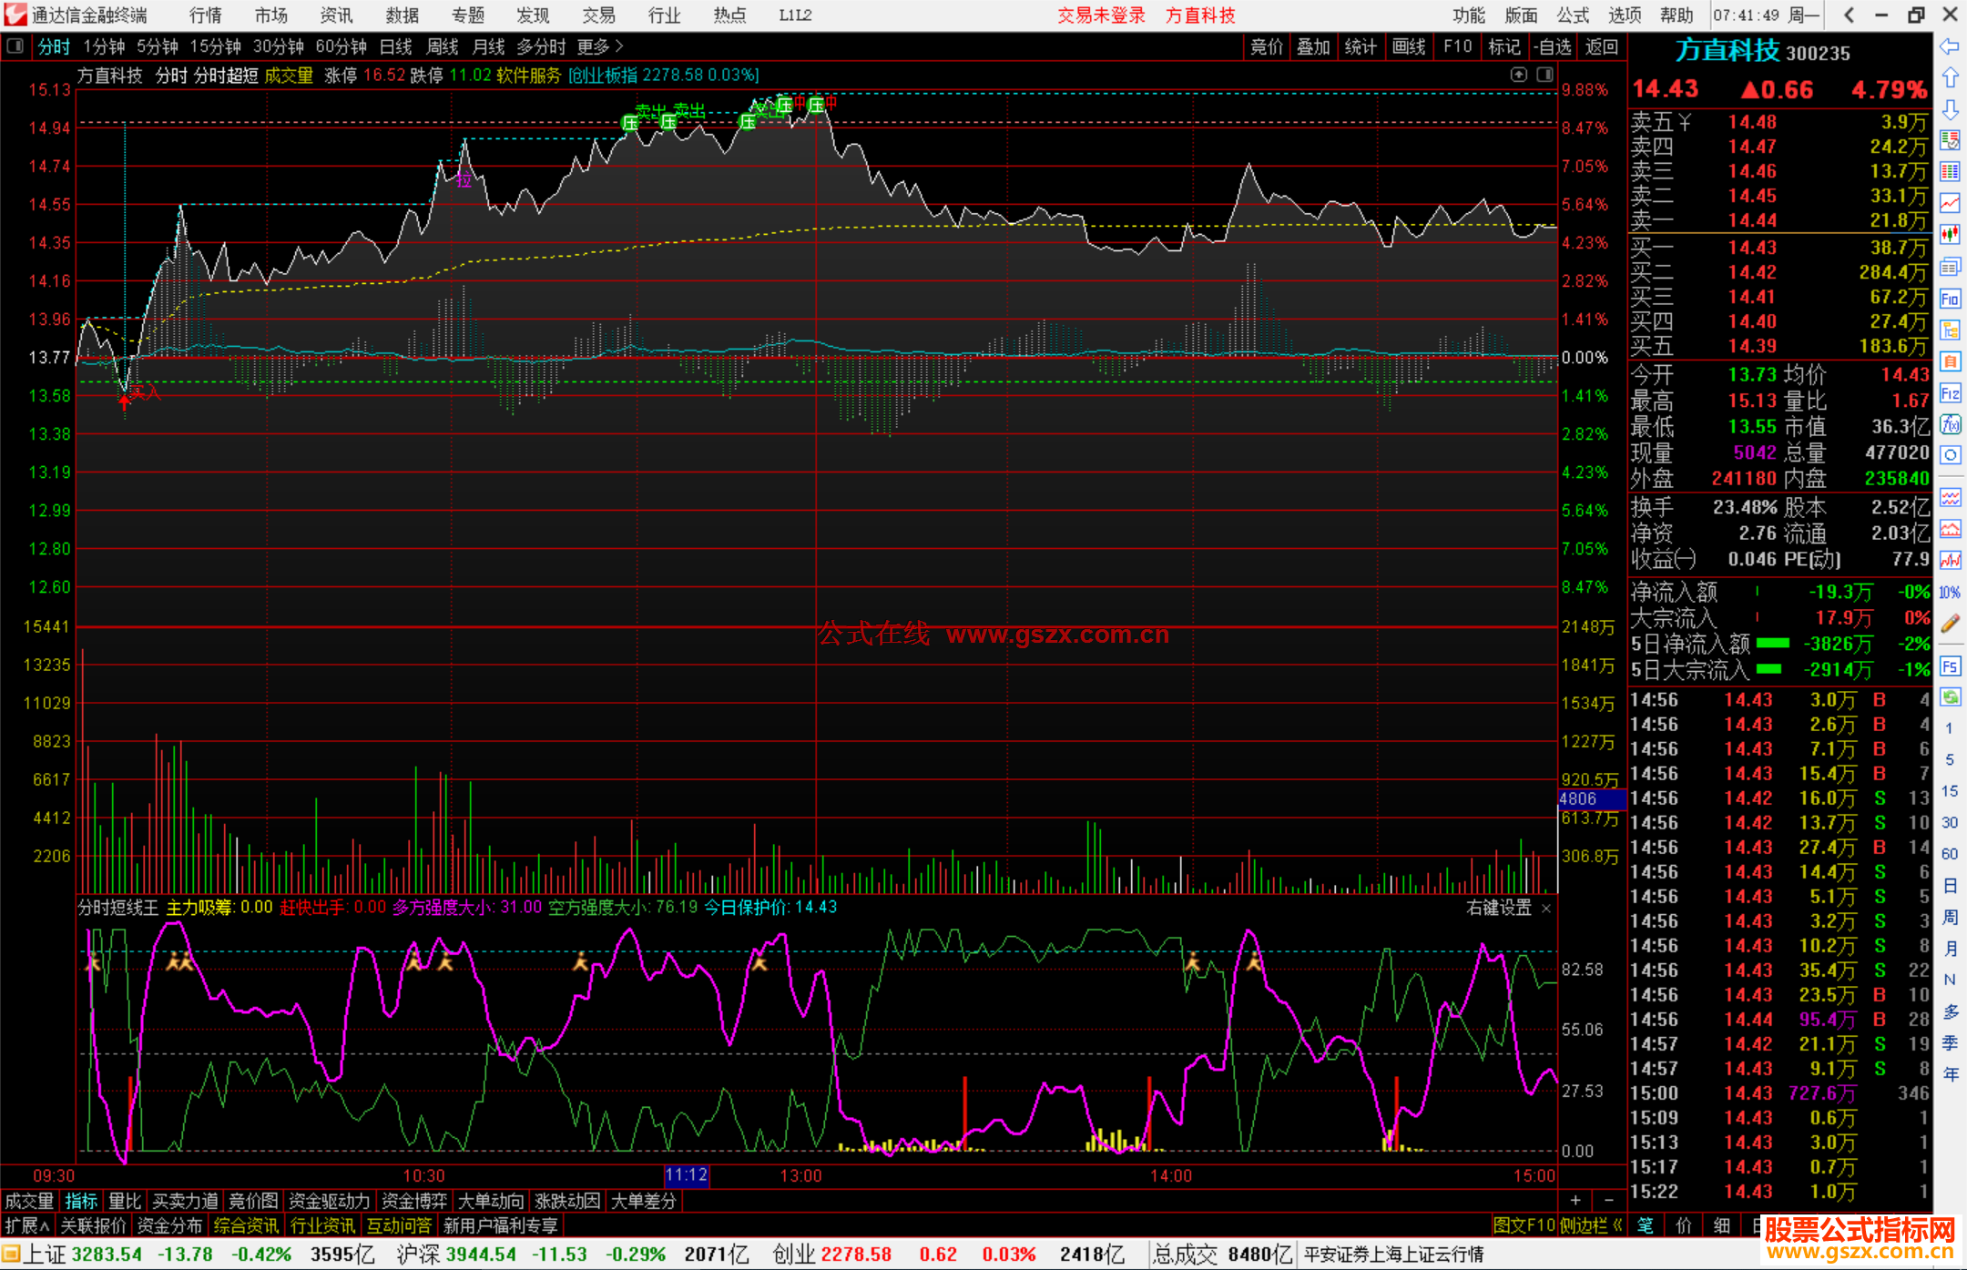Image resolution: width=1967 pixels, height=1270 pixels.
Task: Click the 图文F10 button
Action: (x=1523, y=1225)
